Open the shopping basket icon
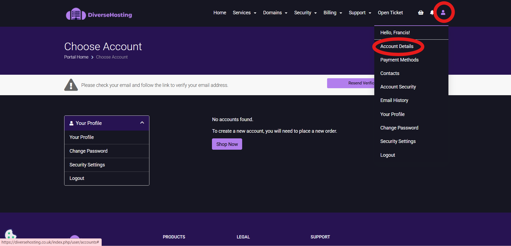Image resolution: width=511 pixels, height=246 pixels. click(x=421, y=13)
